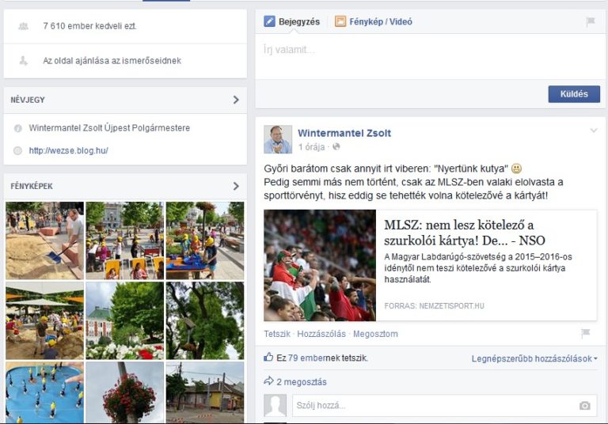The height and width of the screenshot is (424, 608).
Task: Click the Az oldal ajánlása az ismerőseidnek text
Action: pos(112,61)
